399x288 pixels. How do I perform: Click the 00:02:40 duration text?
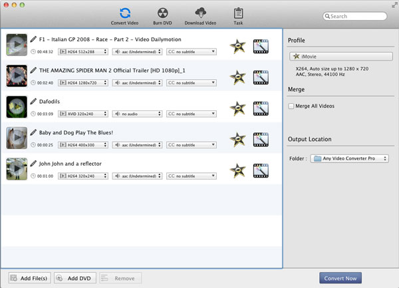coord(45,82)
